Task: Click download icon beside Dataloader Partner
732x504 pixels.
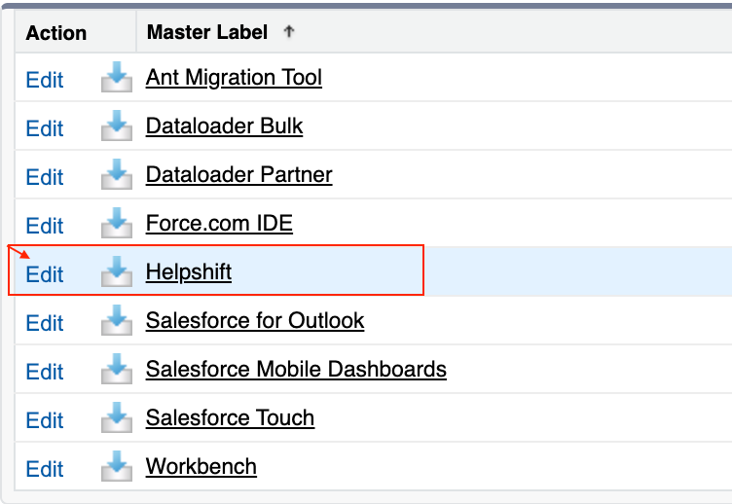Action: click(116, 175)
